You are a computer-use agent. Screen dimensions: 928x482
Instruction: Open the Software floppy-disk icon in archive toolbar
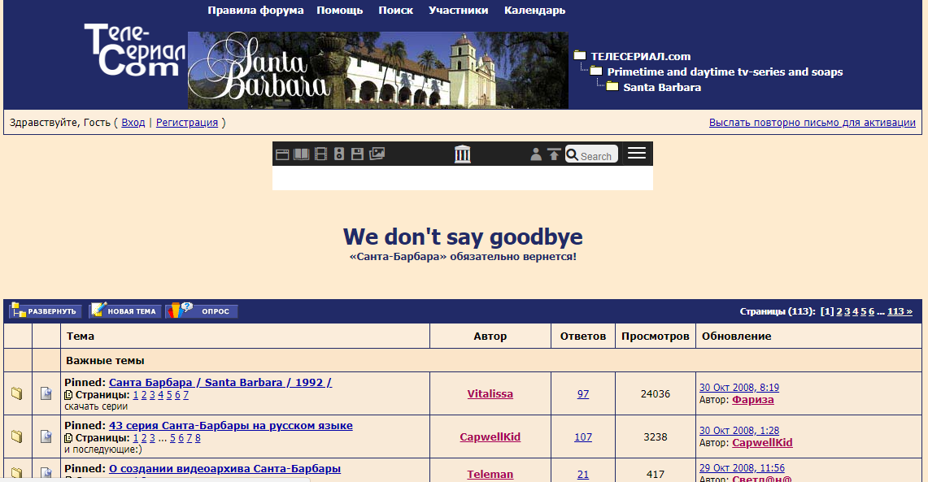click(357, 154)
